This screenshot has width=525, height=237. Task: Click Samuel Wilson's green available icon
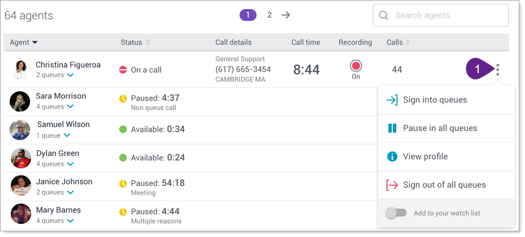(123, 129)
